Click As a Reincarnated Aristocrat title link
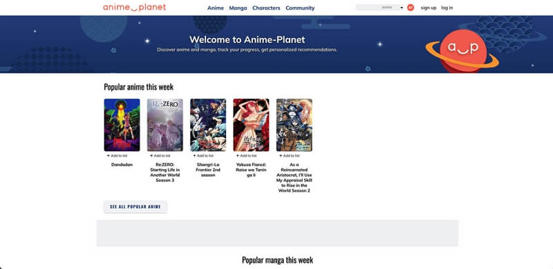 (294, 177)
